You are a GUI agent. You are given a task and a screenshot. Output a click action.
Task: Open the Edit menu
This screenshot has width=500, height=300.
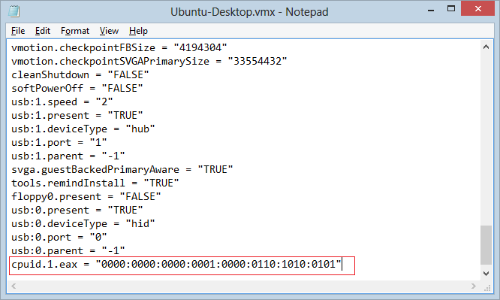coord(43,31)
